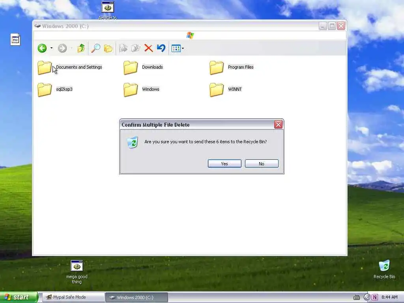Select the Windows folder icon
This screenshot has height=303, width=404.
(x=131, y=90)
